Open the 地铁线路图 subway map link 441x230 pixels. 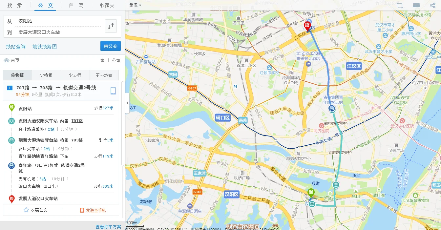click(x=44, y=46)
